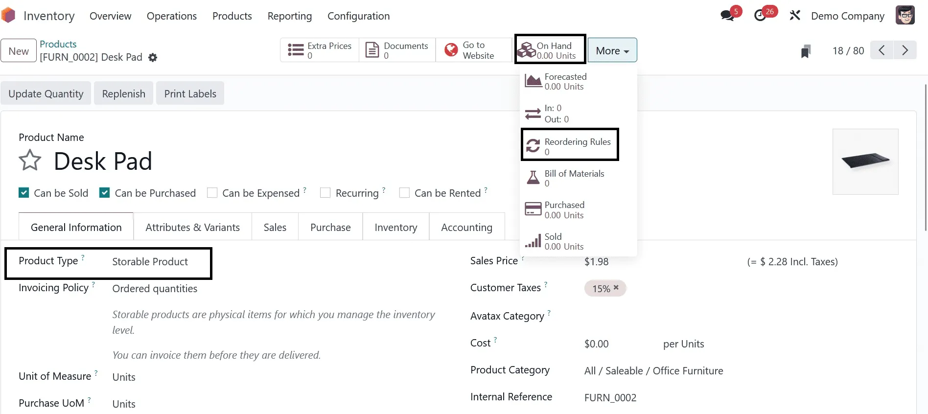This screenshot has height=414, width=928.
Task: Click the Purchased credit card icon
Action: [x=533, y=209]
